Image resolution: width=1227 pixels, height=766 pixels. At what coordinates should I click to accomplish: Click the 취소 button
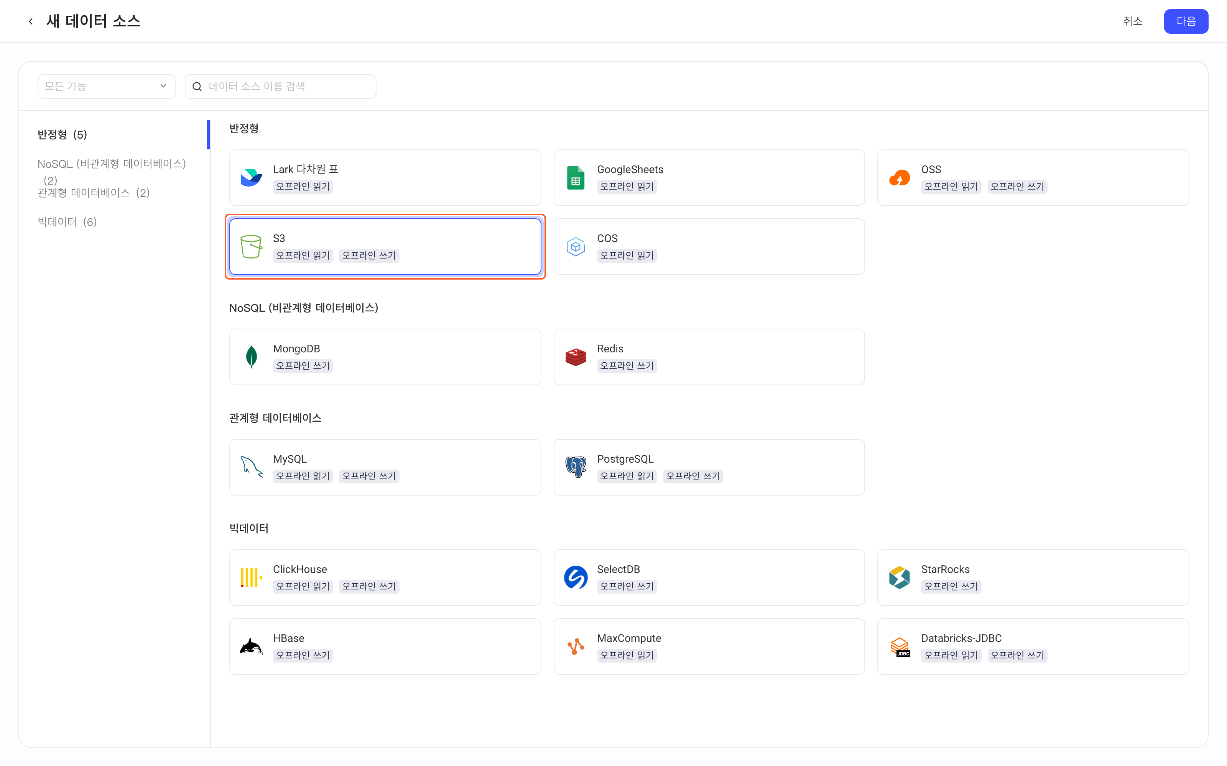coord(1132,21)
